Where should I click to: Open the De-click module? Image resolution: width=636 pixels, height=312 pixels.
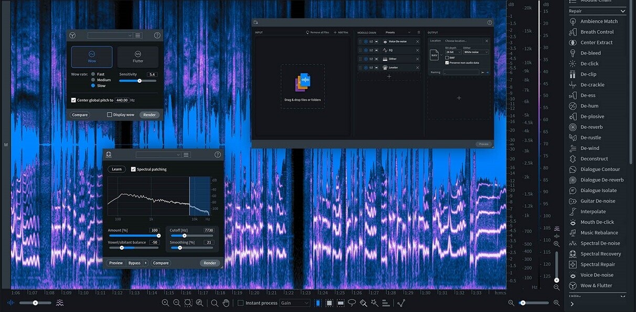[x=589, y=63]
